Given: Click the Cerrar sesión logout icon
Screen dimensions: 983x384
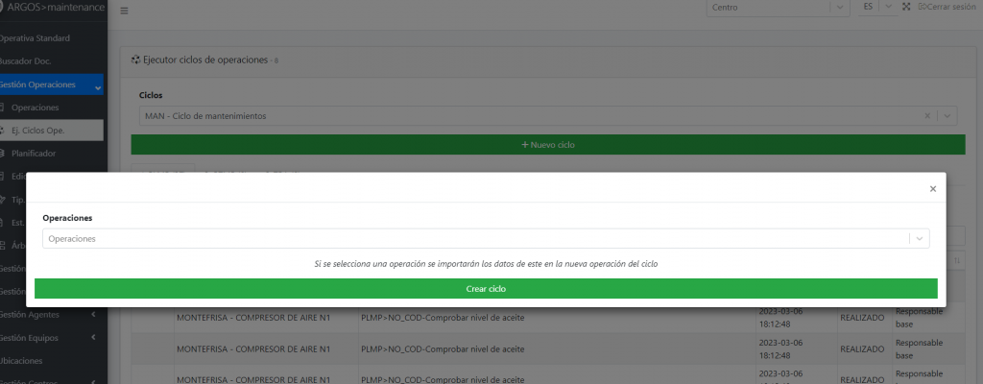Looking at the screenshot, I should click(x=922, y=8).
